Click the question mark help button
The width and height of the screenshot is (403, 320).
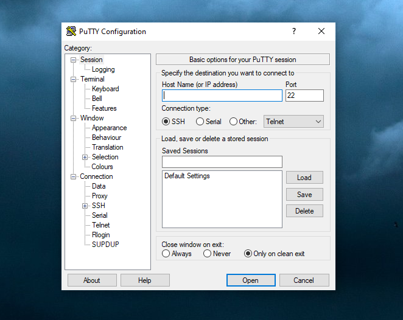(x=294, y=32)
